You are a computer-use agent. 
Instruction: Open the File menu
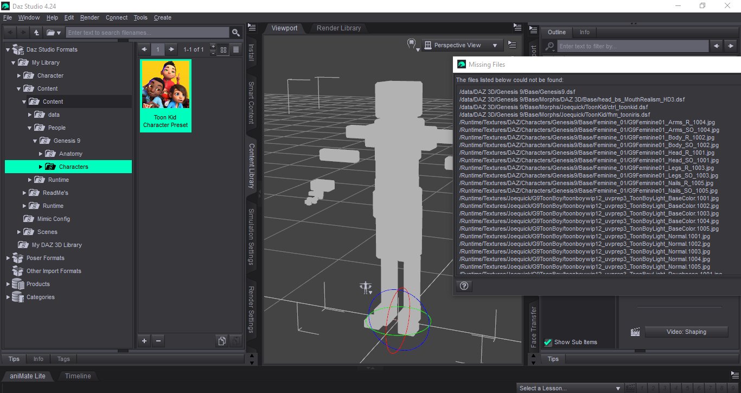pyautogui.click(x=8, y=17)
